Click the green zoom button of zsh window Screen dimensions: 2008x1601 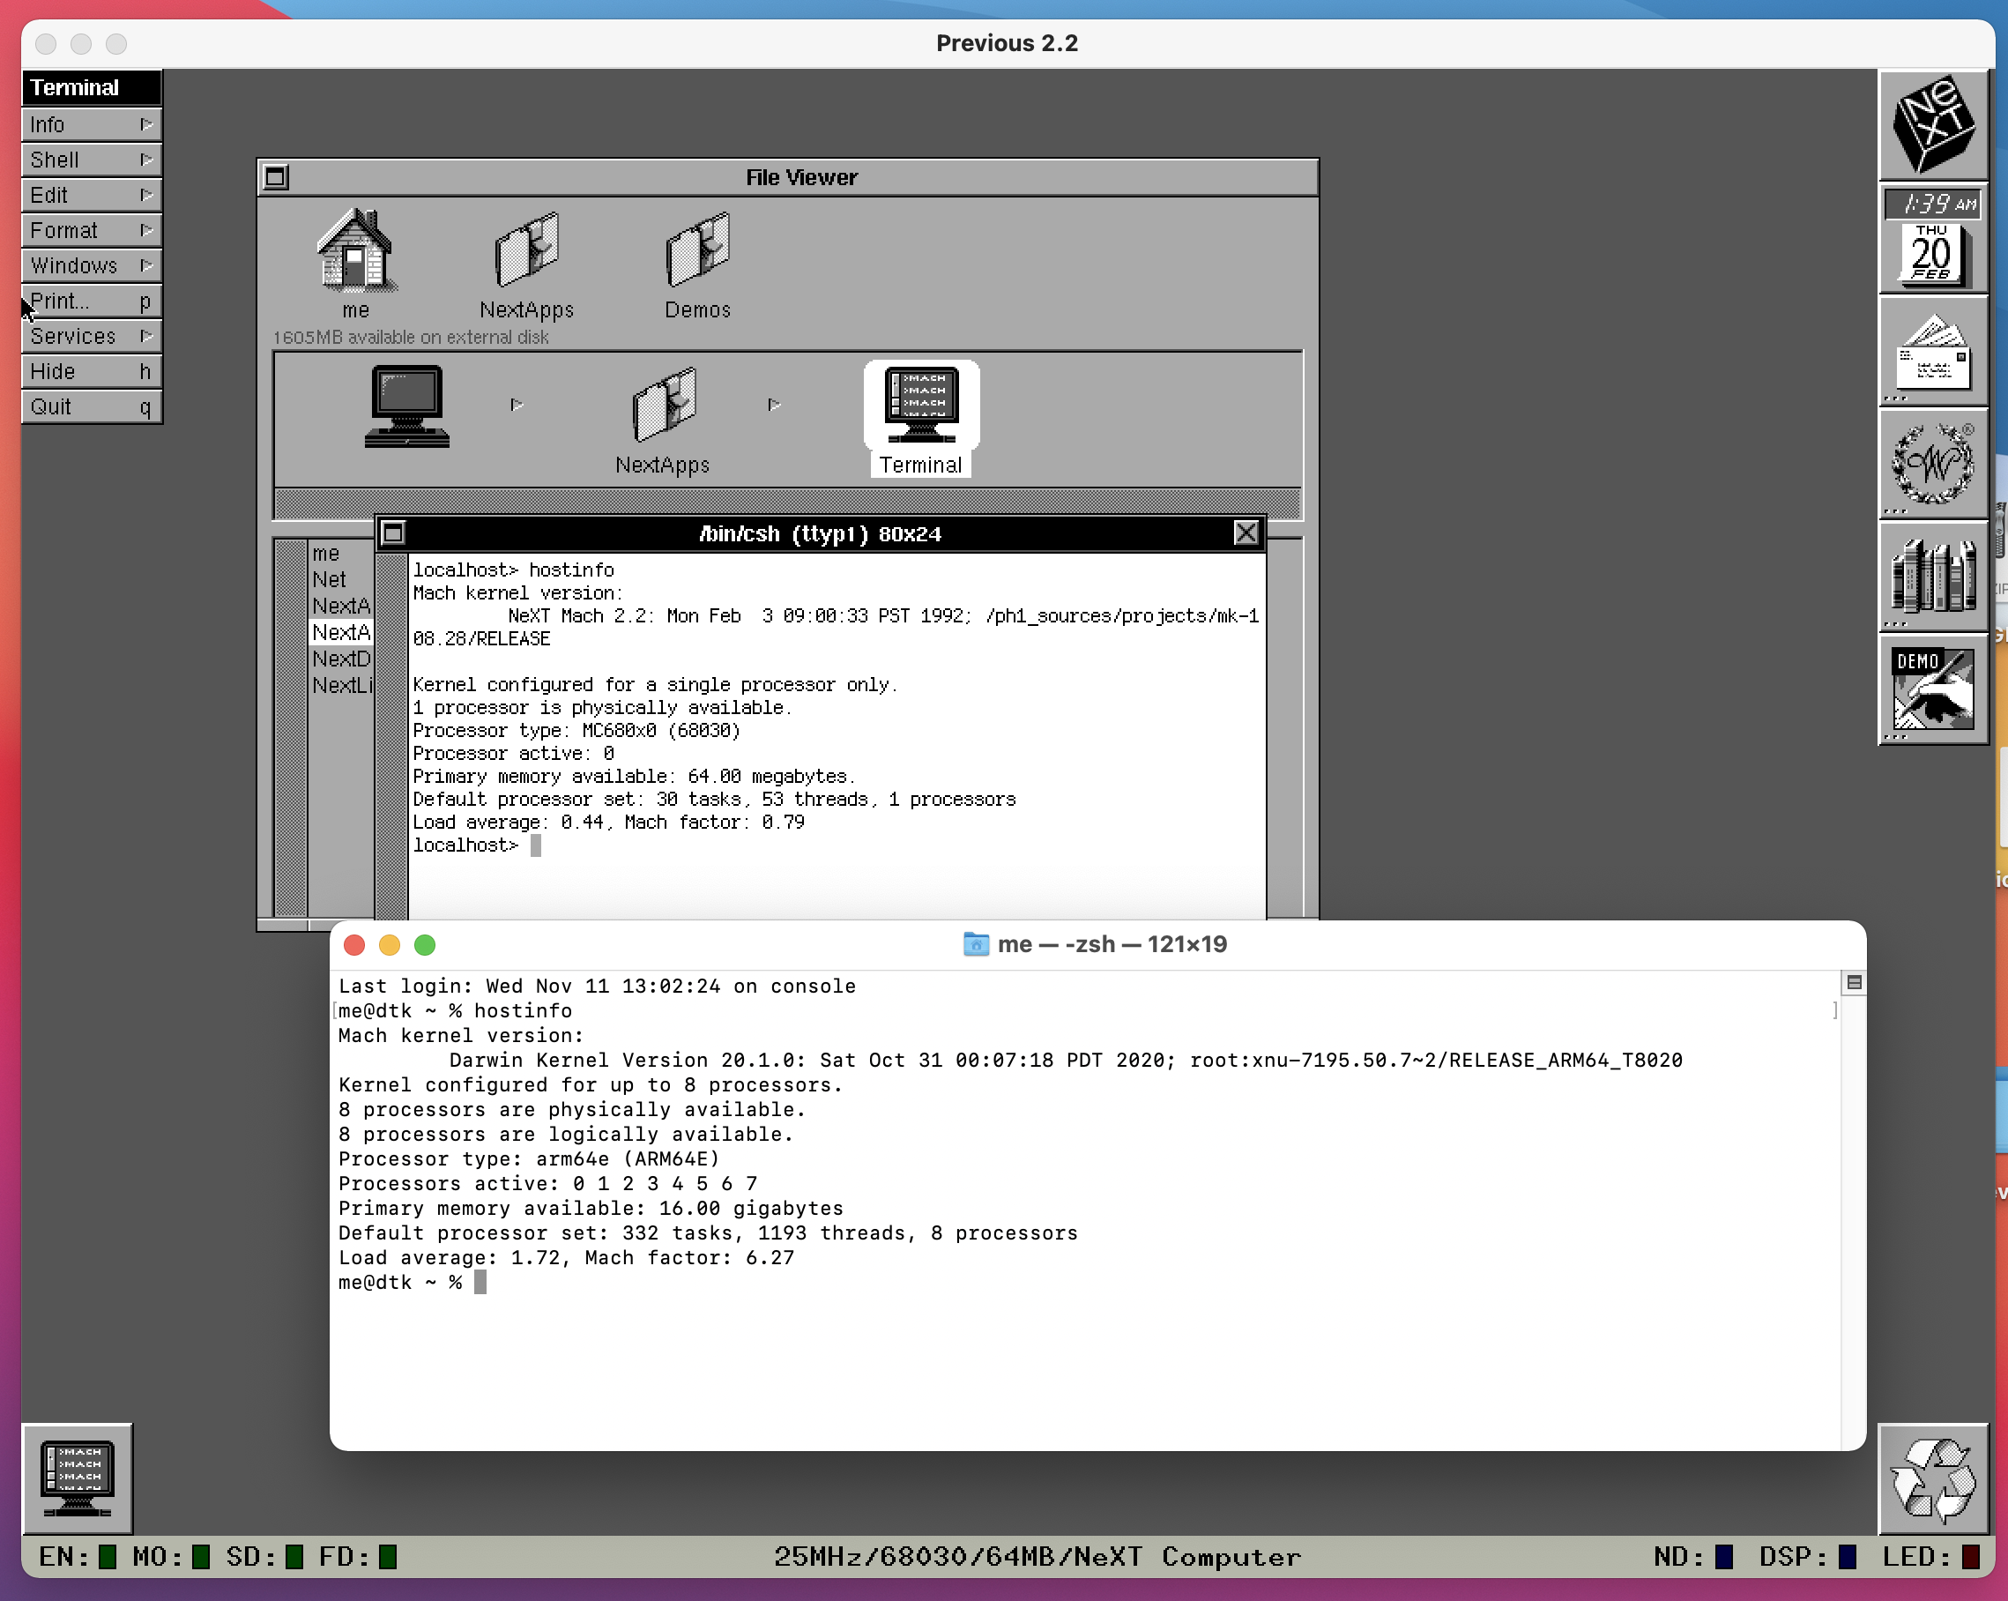click(425, 944)
